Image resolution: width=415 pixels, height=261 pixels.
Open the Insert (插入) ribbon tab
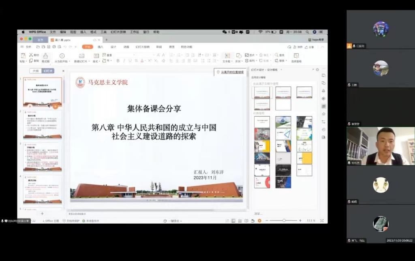tap(100, 47)
